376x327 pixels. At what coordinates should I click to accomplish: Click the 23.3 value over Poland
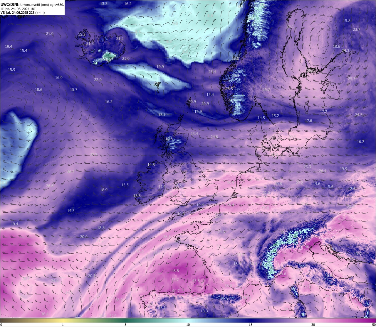click(307, 167)
